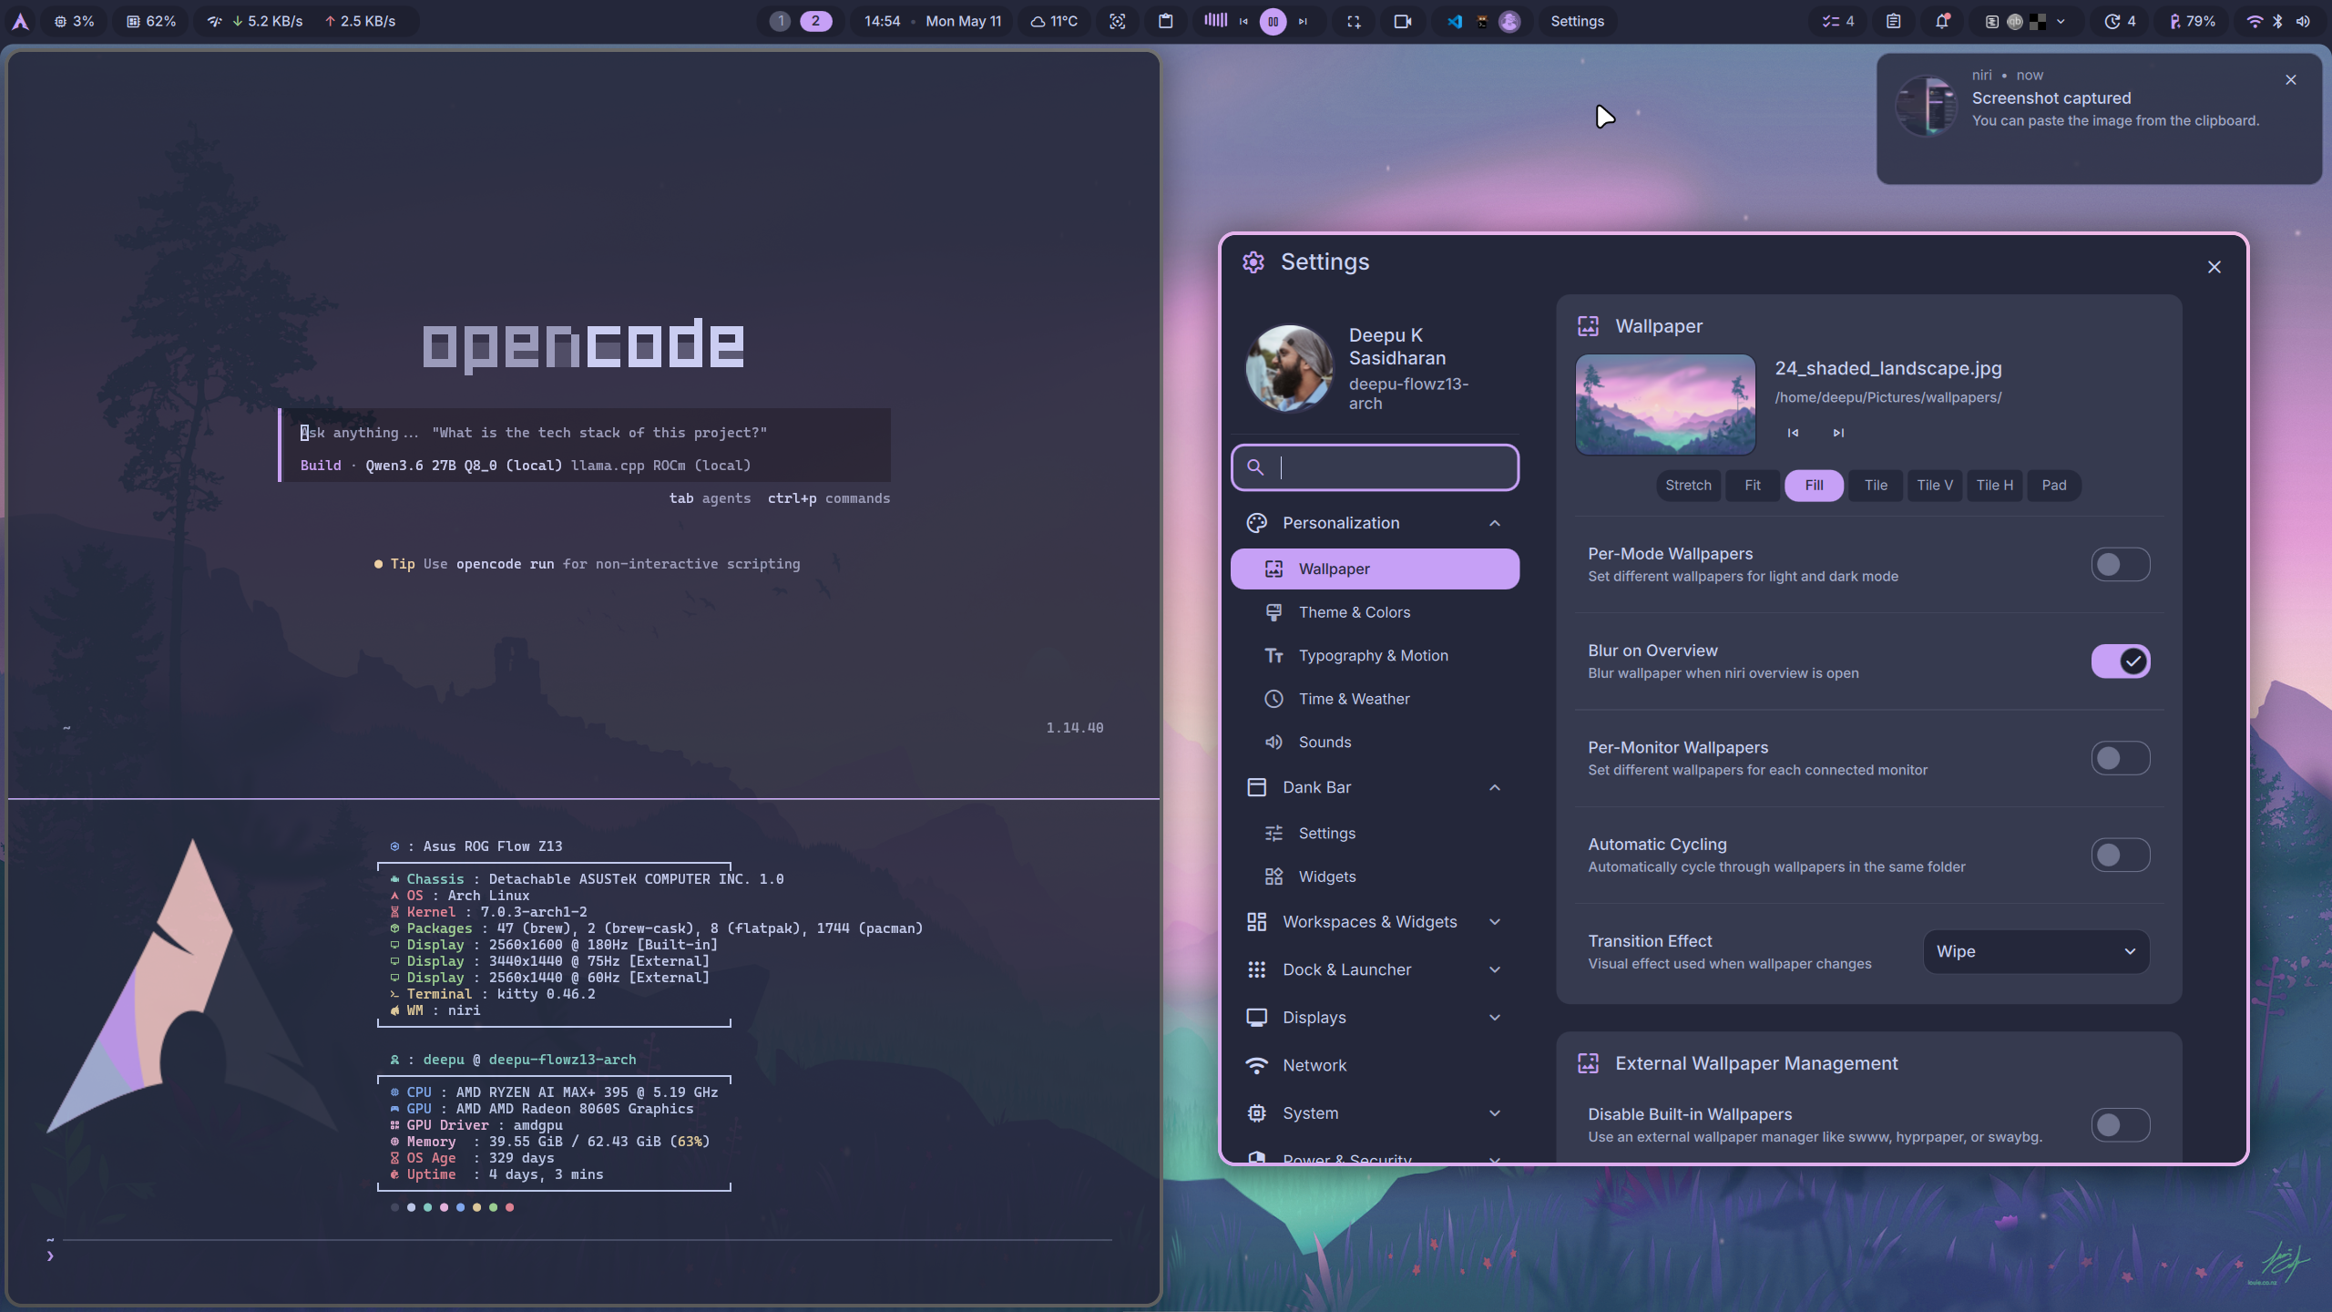Open Dank Bar Widgets item
Viewport: 2332px width, 1312px height.
(x=1375, y=876)
